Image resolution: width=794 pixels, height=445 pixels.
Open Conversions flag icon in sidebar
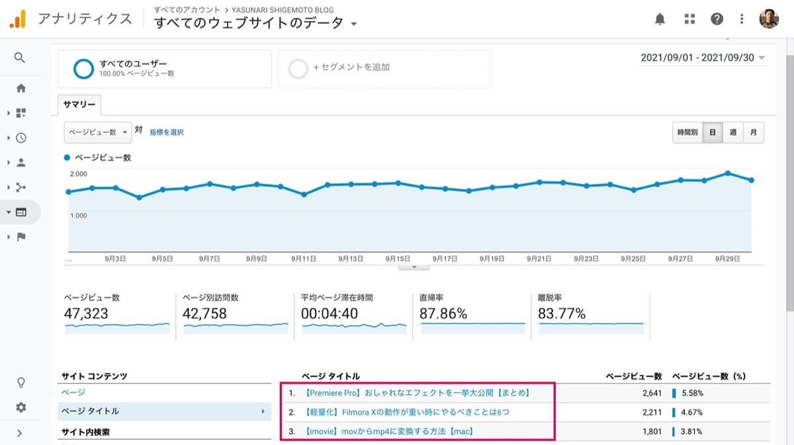[21, 237]
